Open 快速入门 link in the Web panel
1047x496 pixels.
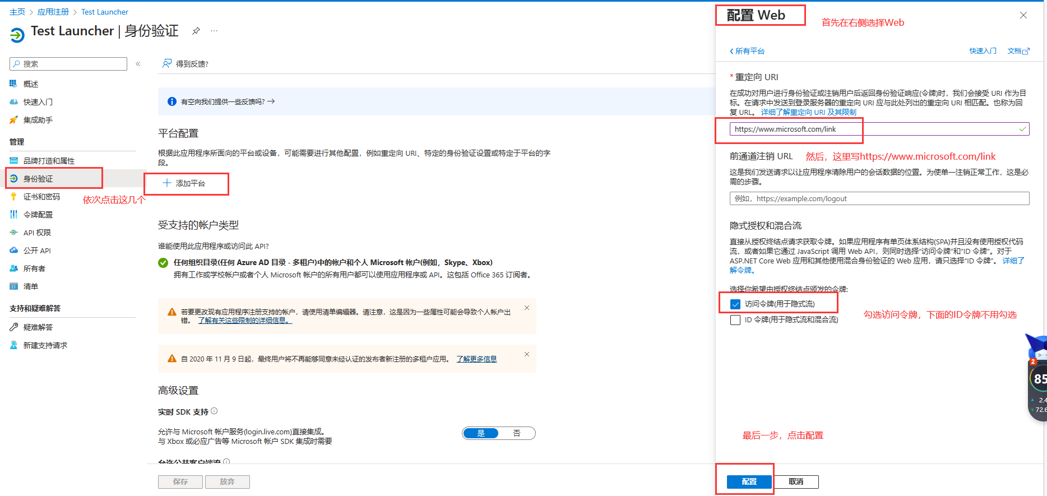983,51
